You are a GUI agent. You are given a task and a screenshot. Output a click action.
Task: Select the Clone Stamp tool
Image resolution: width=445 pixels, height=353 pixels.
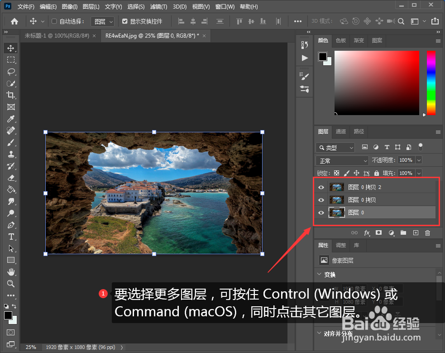tap(11, 154)
